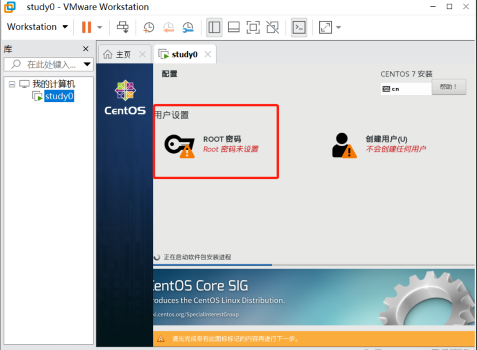Open 创建用户(U) setting
Image resolution: width=477 pixels, height=350 pixels.
[379, 145]
